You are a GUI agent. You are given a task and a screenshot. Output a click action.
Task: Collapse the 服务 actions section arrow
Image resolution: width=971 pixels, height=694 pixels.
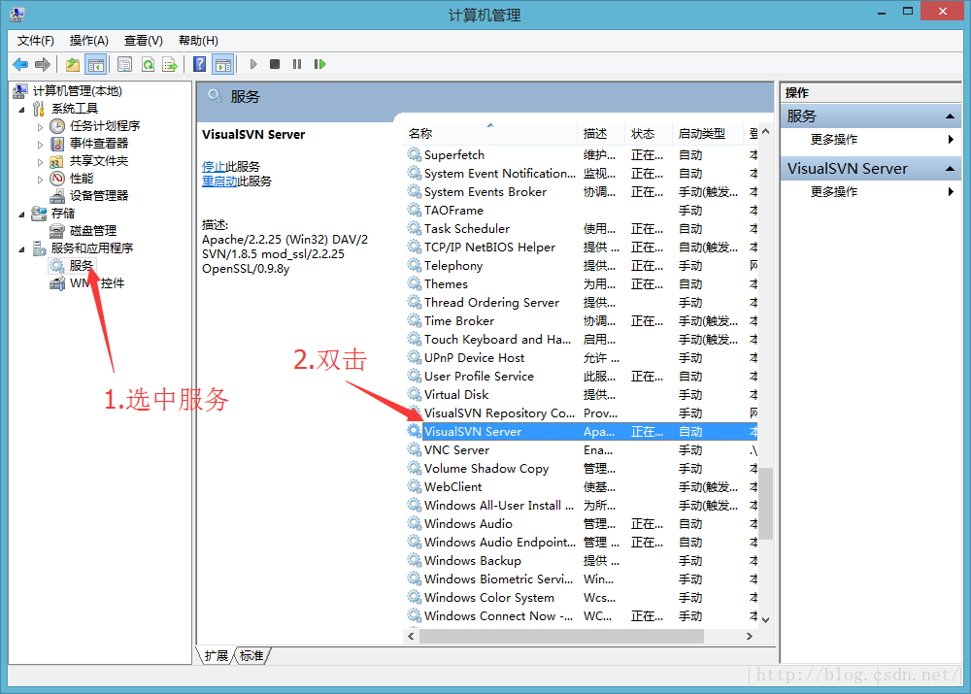[950, 116]
